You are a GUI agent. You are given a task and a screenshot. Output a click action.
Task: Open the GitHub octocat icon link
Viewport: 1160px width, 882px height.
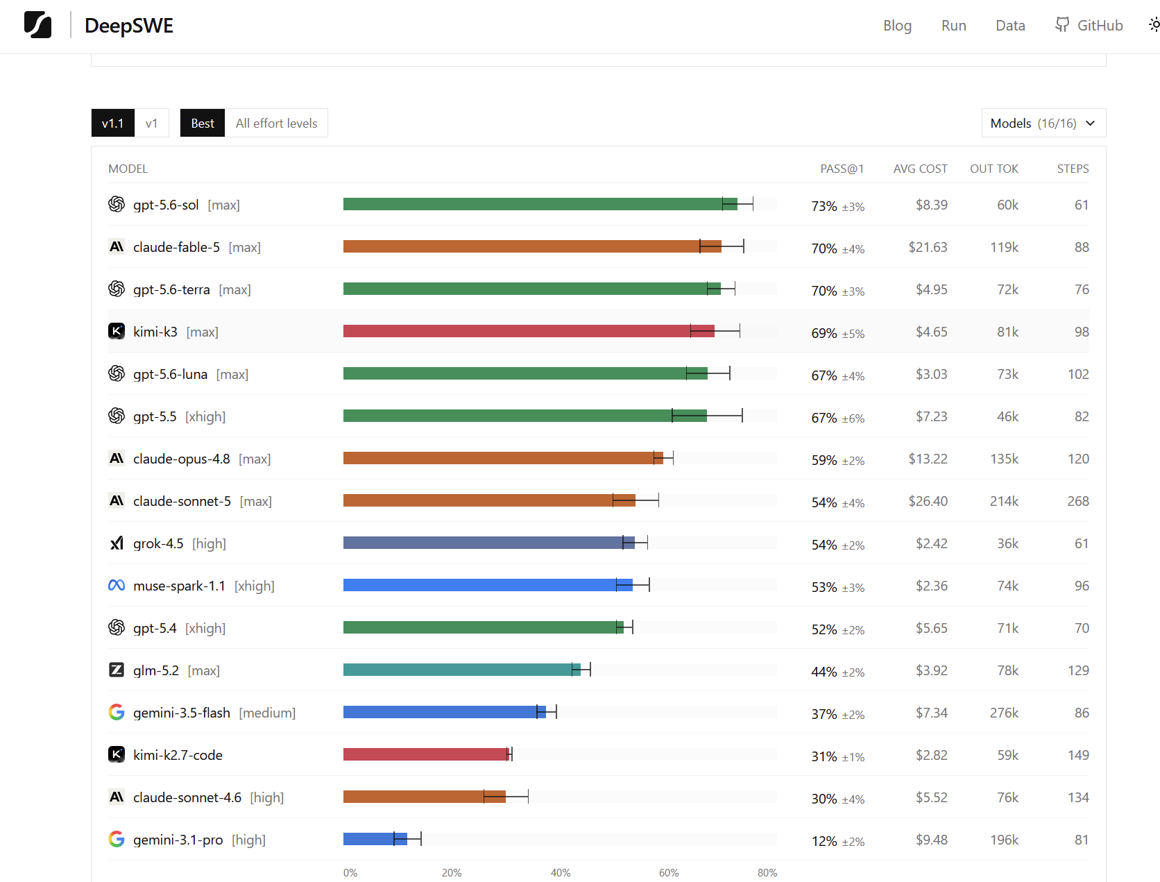1062,25
